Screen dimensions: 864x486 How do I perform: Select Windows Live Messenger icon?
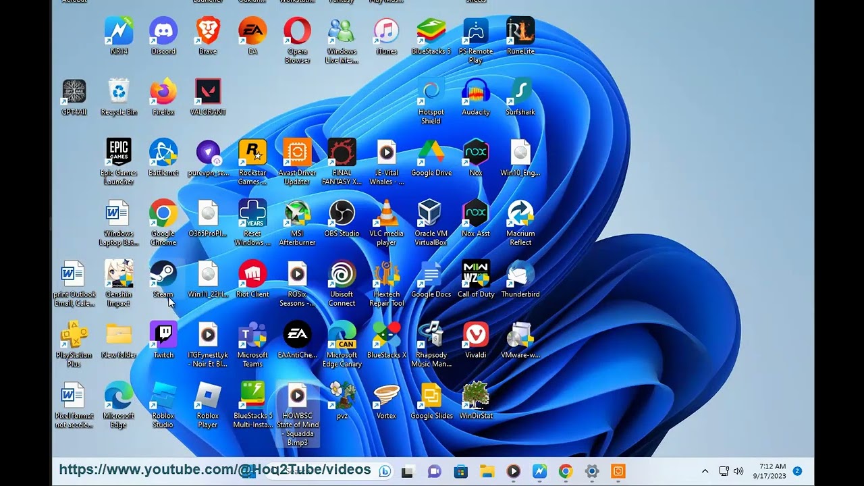click(342, 40)
